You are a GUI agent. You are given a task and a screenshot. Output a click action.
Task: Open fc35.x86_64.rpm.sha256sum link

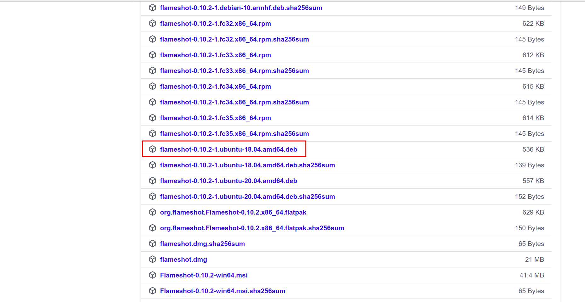coord(234,134)
